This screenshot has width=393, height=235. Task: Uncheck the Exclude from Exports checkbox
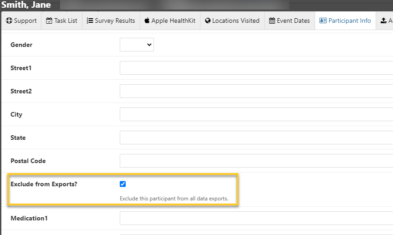(x=122, y=184)
